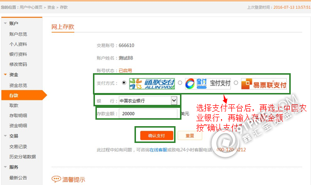Viewport: 311px width, 185px height.
Task: Go to 用户中心首页 breadcrumb link
Action: click(31, 7)
